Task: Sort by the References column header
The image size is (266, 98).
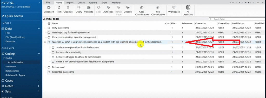Action: click(187, 24)
